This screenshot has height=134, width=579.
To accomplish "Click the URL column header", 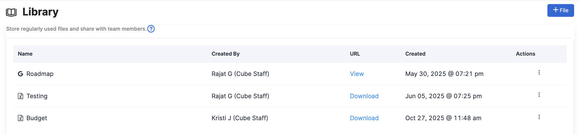I will click(355, 54).
